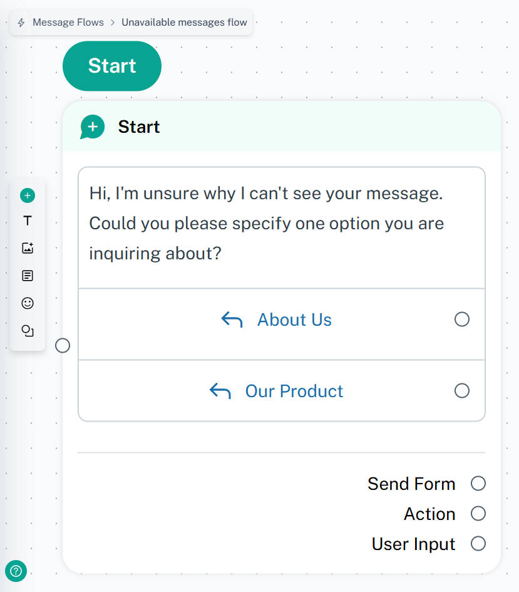
Task: Click the reply arrow icon beside Our Product
Action: tap(220, 392)
